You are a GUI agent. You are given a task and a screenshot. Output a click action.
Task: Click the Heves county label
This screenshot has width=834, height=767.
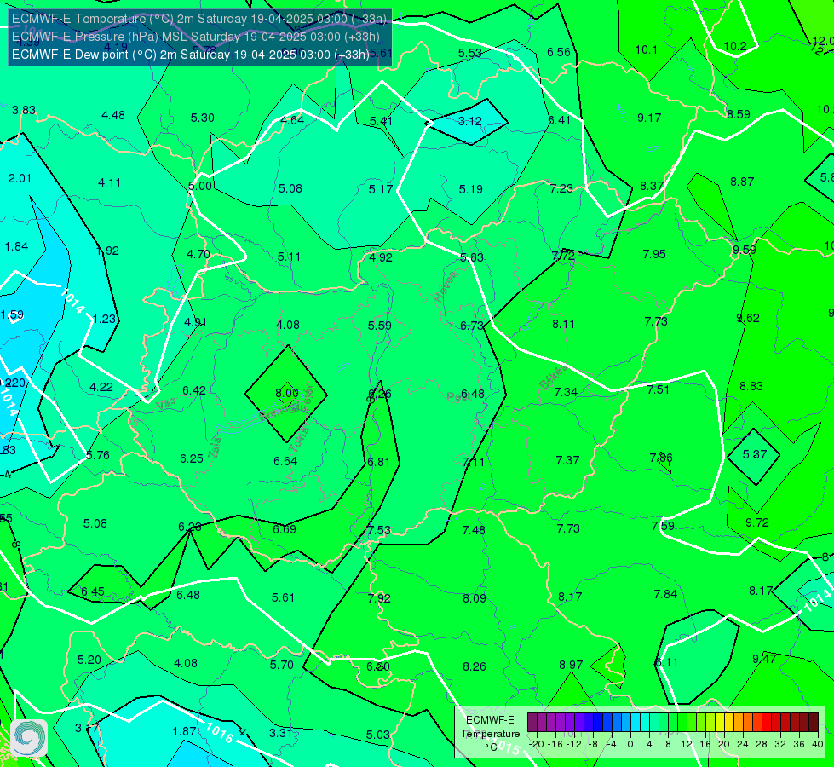point(446,285)
